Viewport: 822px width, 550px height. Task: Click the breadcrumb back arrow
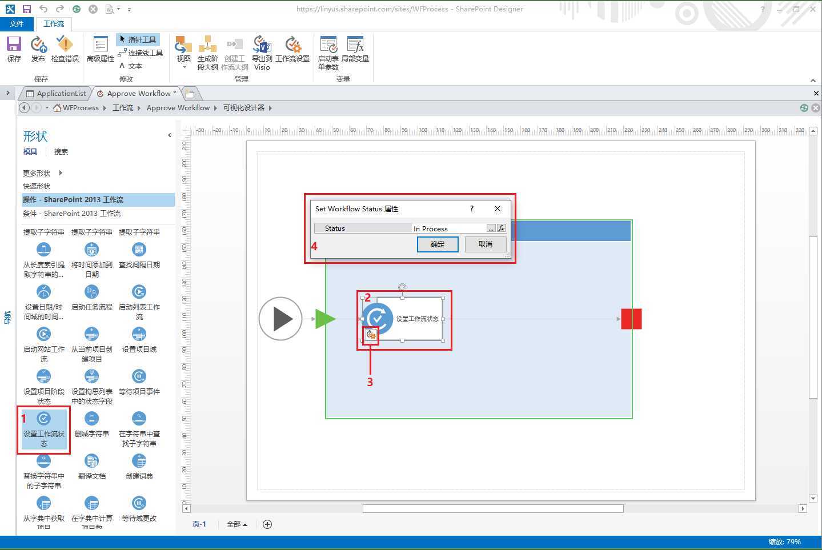(x=25, y=107)
